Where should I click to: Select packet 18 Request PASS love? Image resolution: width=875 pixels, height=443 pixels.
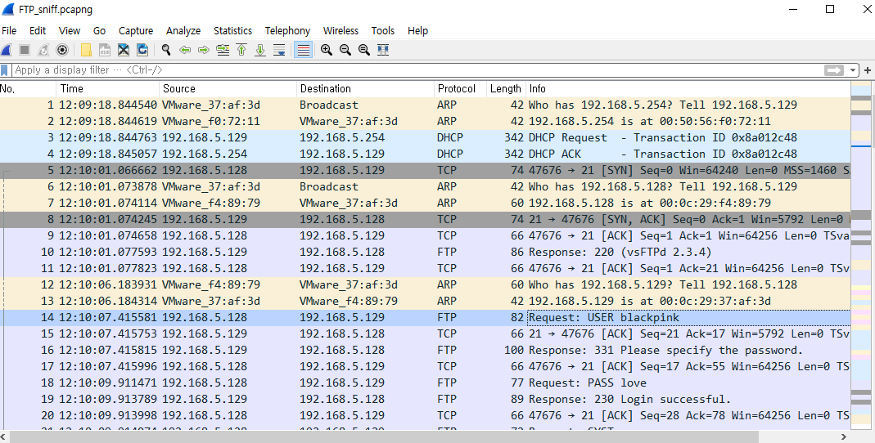(426, 383)
